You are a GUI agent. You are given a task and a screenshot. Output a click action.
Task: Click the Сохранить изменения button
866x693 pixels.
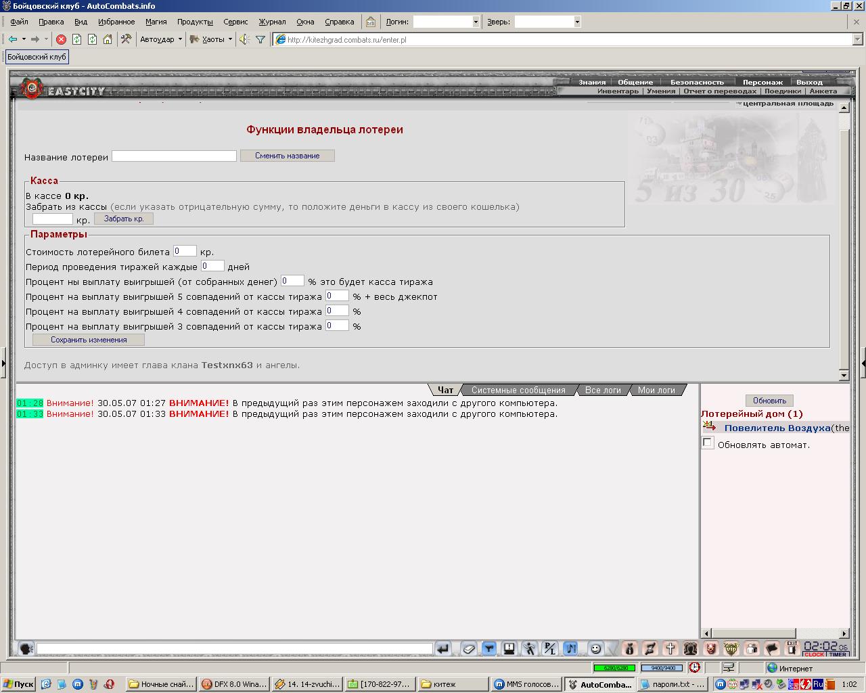click(89, 340)
